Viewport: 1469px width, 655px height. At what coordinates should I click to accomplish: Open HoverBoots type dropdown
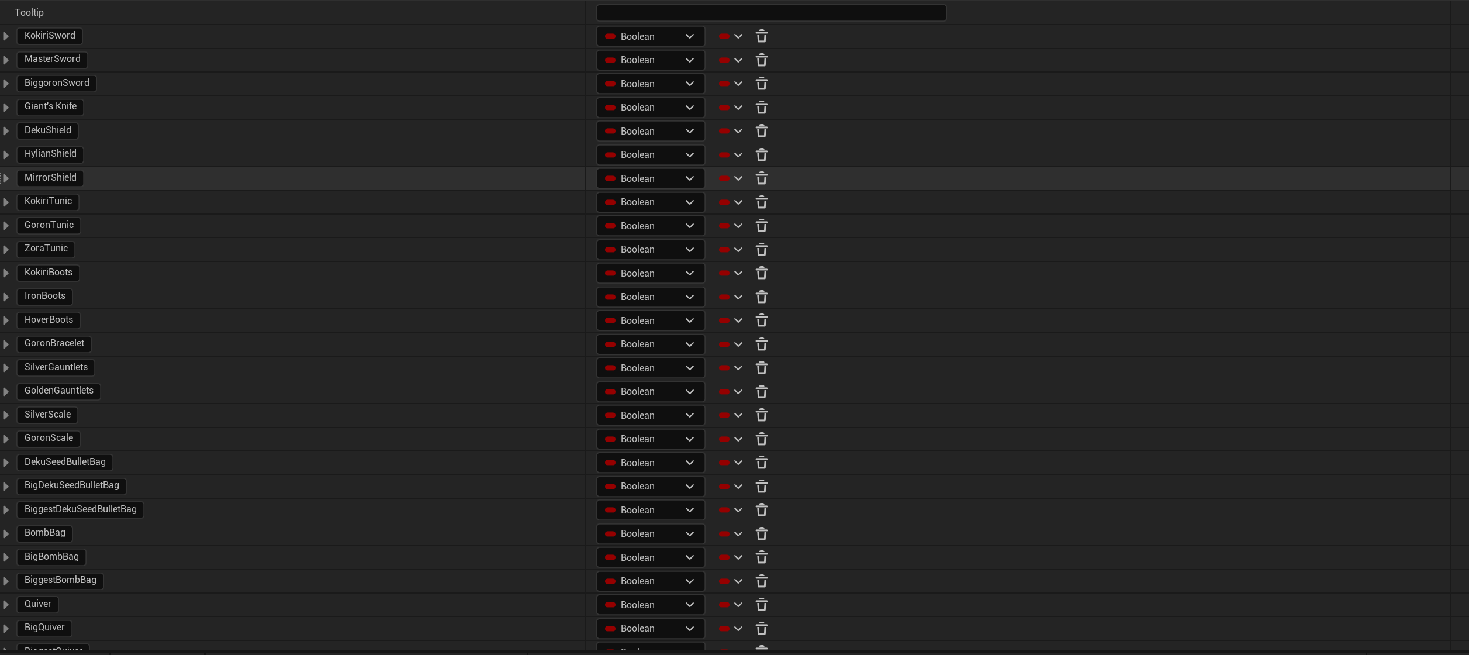pyautogui.click(x=650, y=320)
